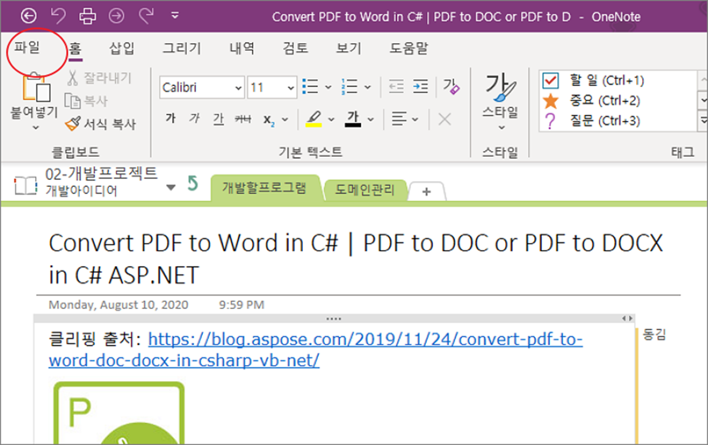Viewport: 708px width, 445px height.
Task: Activate 서식 복사 format painter
Action: coord(100,123)
